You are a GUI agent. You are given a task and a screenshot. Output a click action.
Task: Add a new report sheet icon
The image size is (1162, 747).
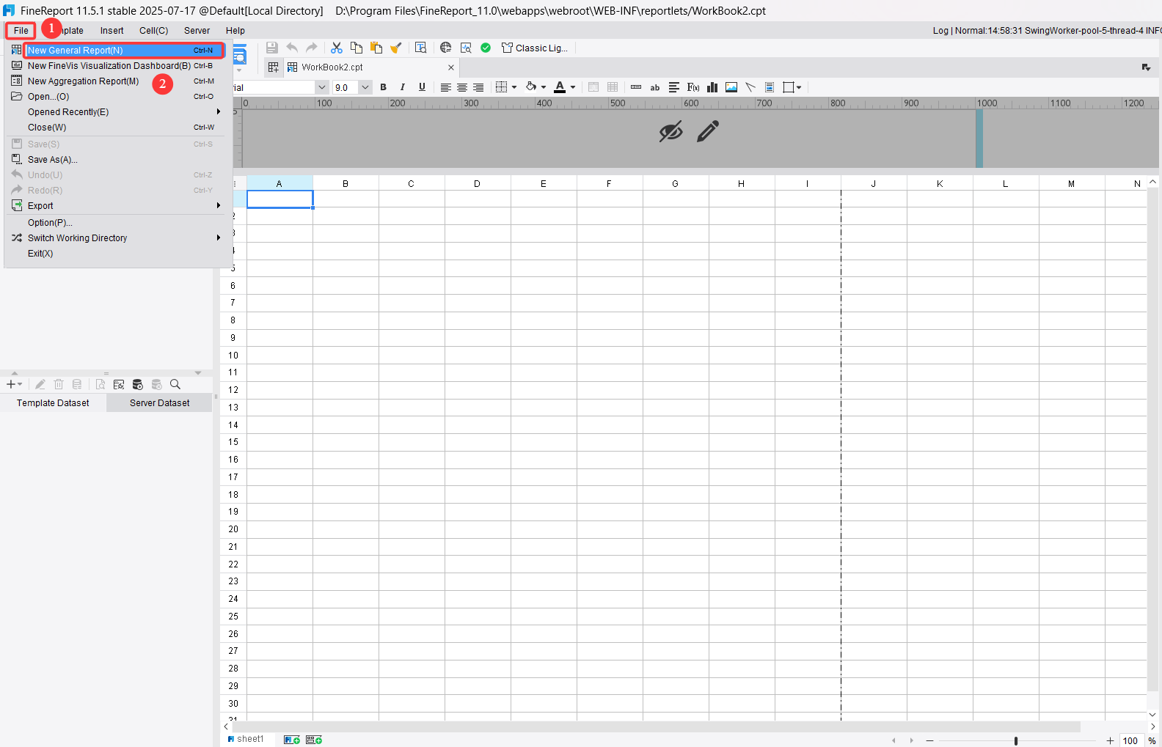pyautogui.click(x=292, y=740)
